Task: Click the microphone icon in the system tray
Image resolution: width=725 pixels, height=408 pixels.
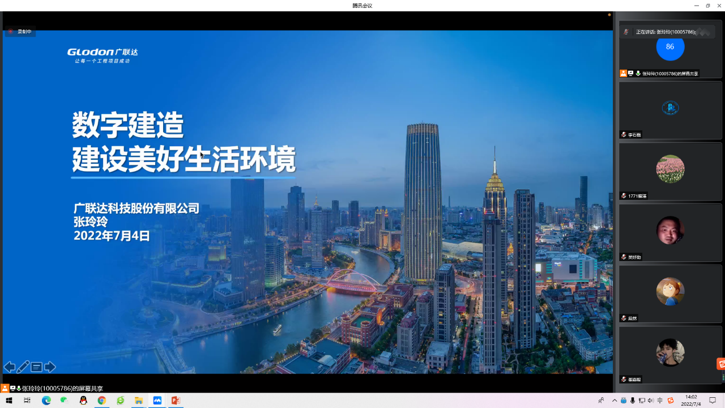Action: pyautogui.click(x=633, y=401)
